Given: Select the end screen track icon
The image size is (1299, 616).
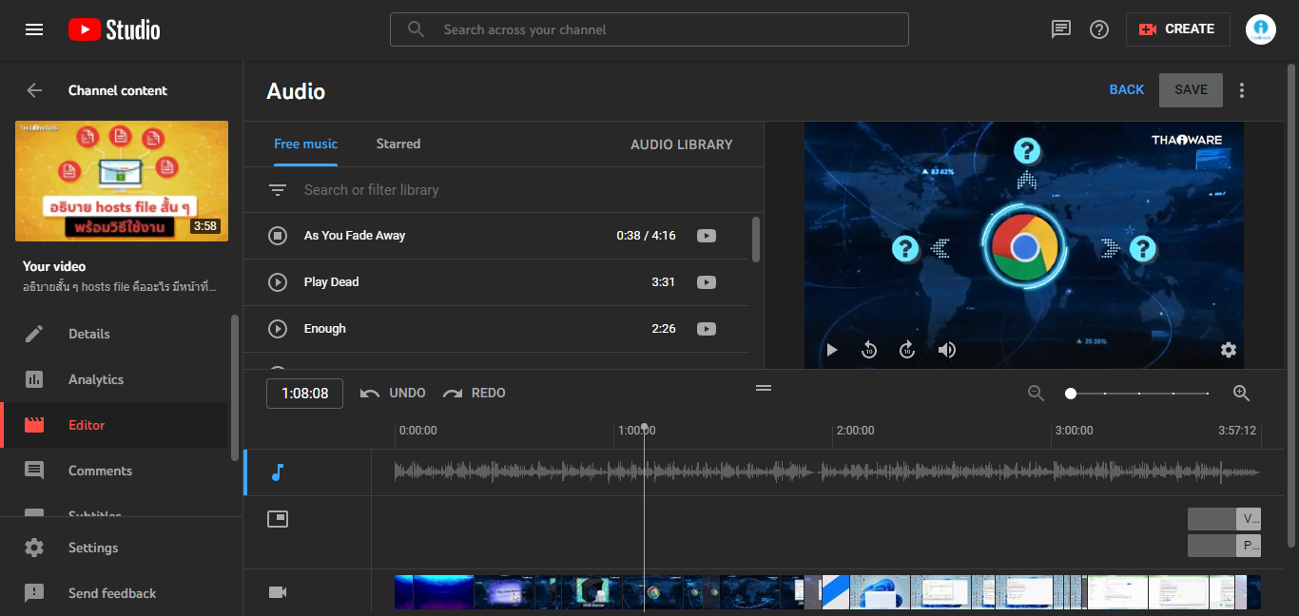Looking at the screenshot, I should click(x=278, y=519).
